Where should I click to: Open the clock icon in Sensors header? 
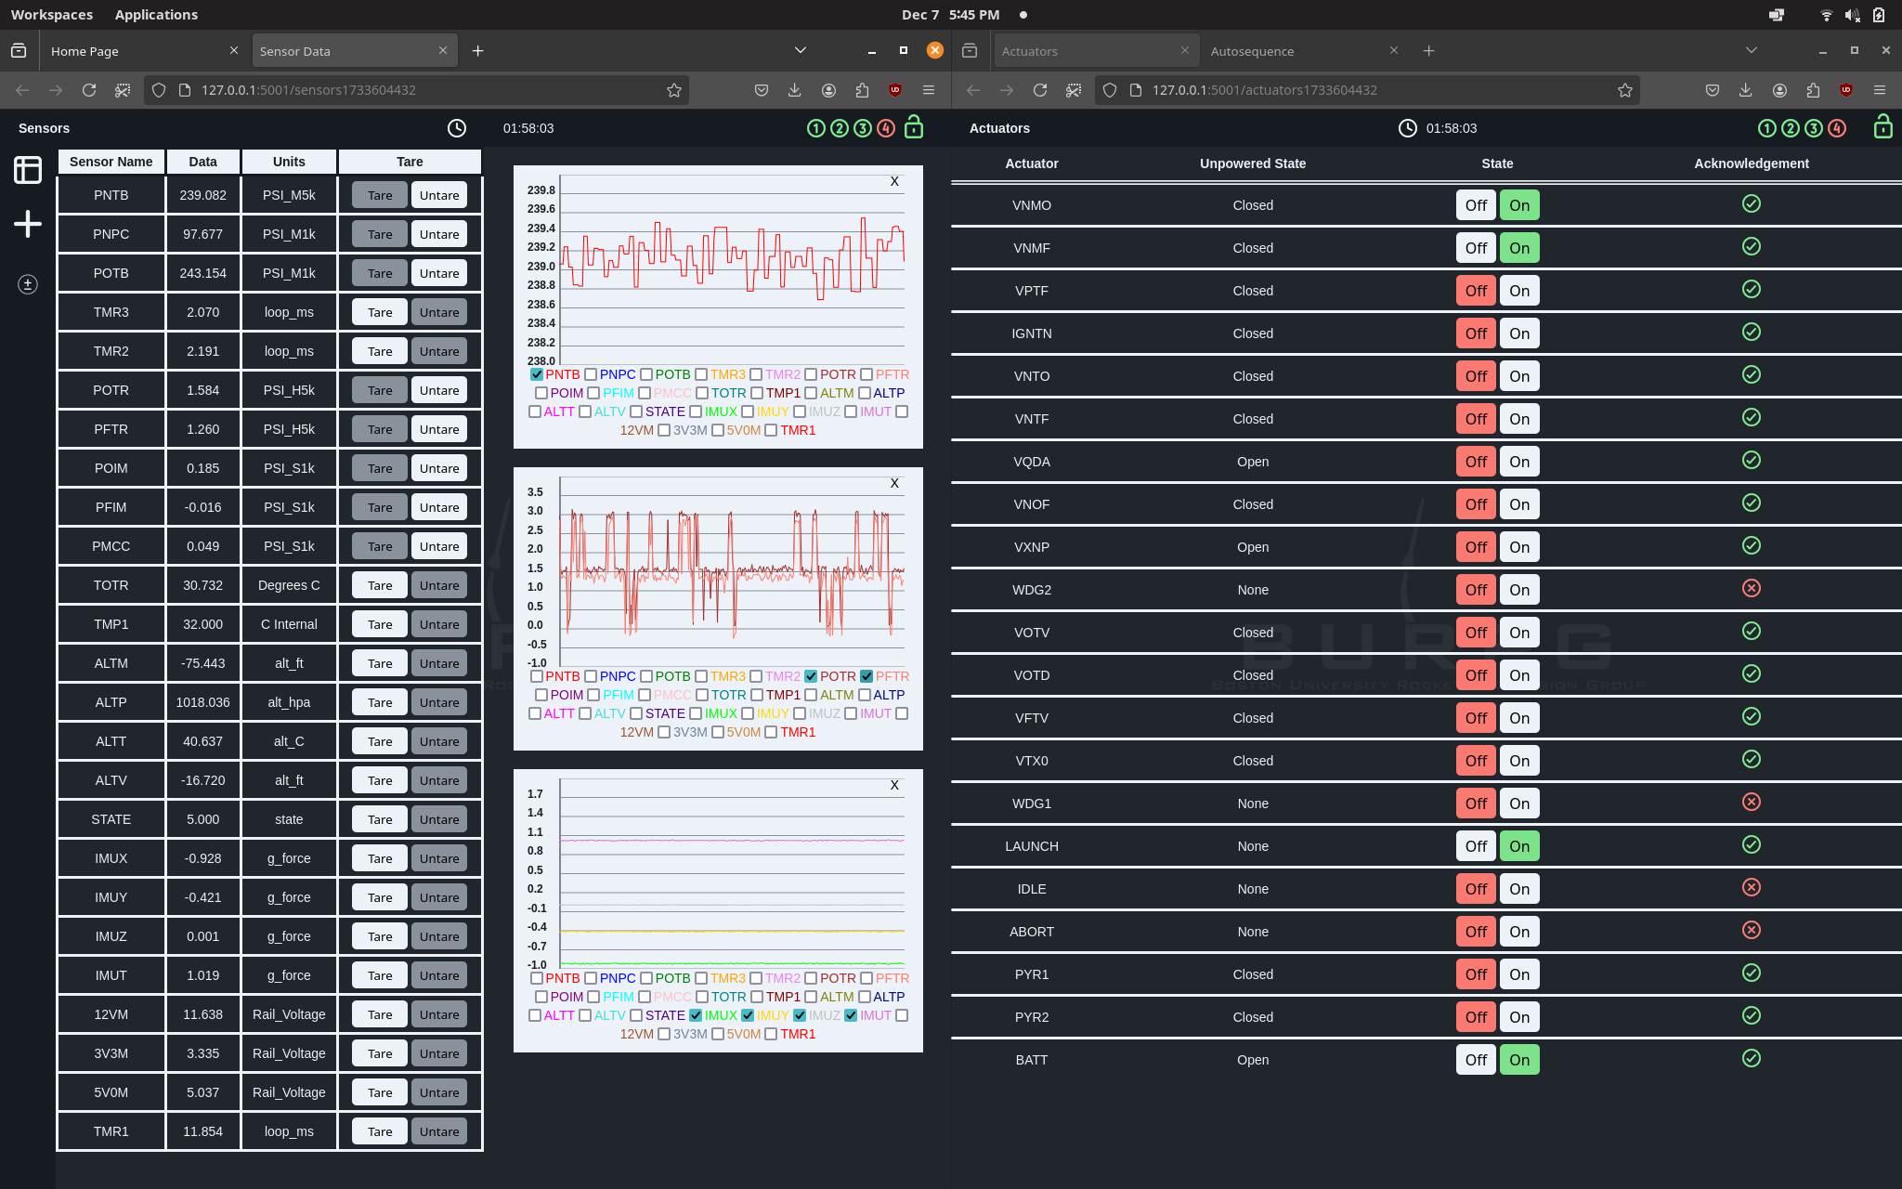pos(457,128)
